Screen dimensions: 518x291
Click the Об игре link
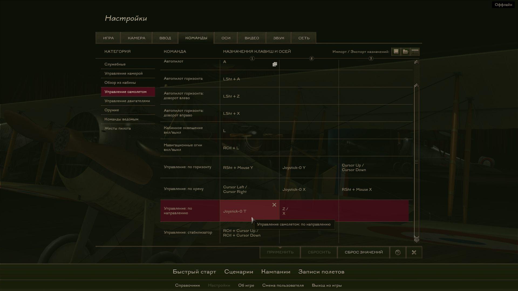[246, 285]
